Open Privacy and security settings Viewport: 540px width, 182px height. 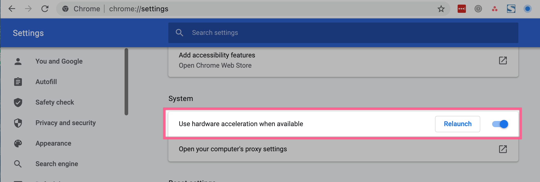point(65,123)
